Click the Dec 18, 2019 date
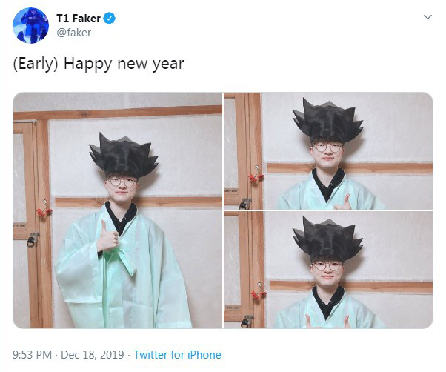The height and width of the screenshot is (372, 446). coord(93,355)
